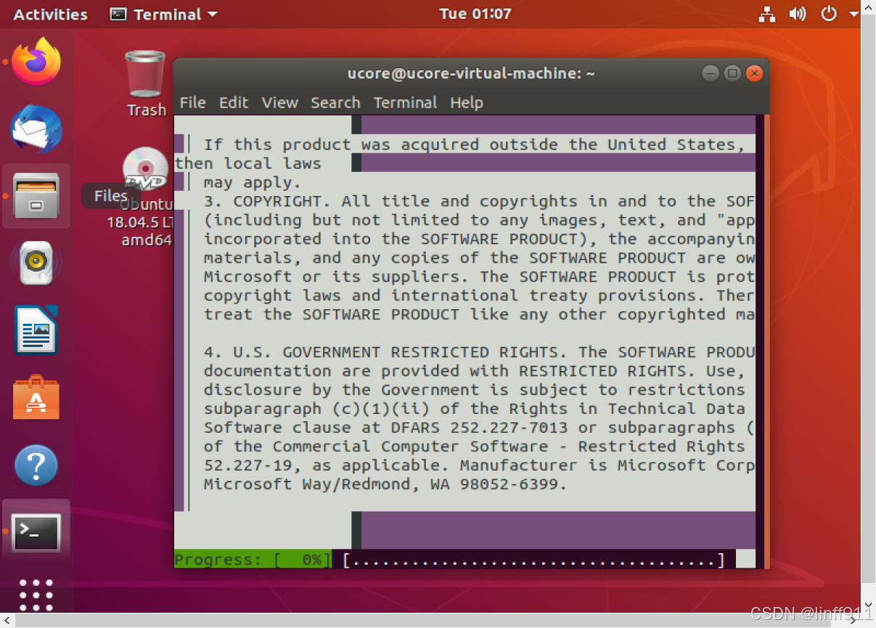This screenshot has width=876, height=628.
Task: Open Rhythmbox speaker icon in dock
Action: (36, 263)
